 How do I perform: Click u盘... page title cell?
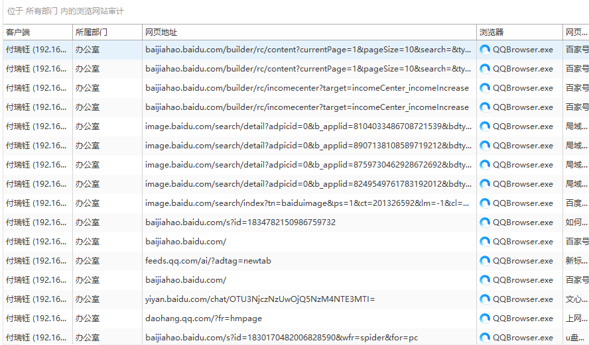[576, 338]
